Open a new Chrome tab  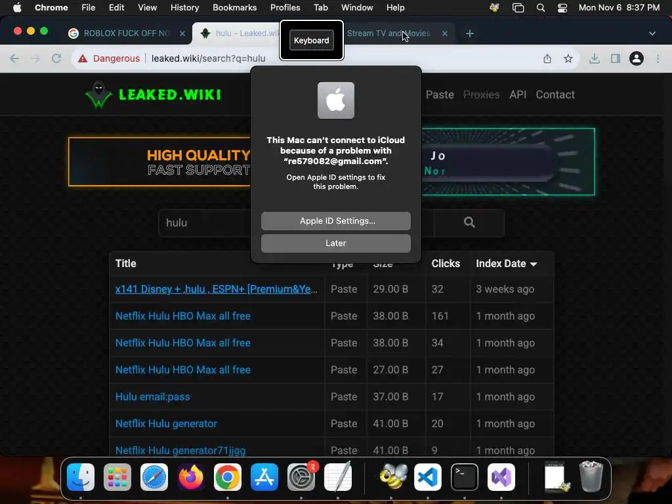pos(470,33)
